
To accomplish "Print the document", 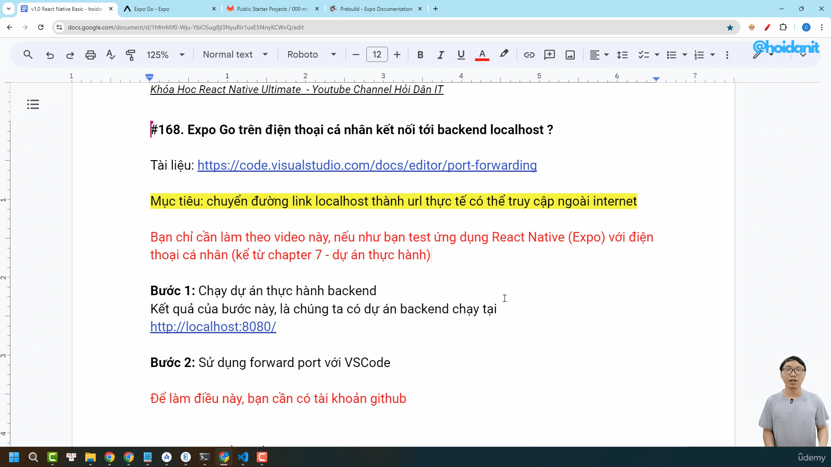I will click(x=91, y=55).
